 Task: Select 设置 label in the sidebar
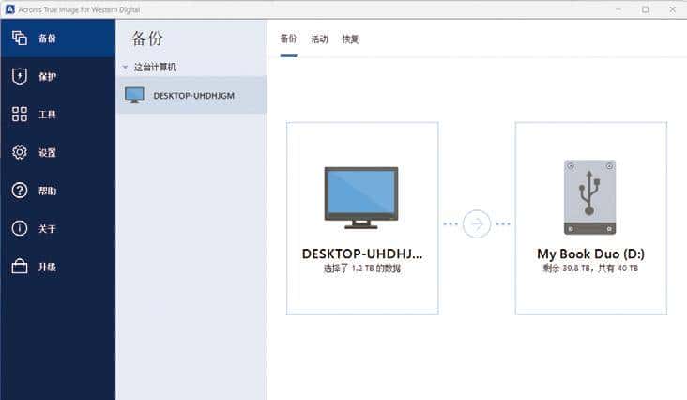(47, 152)
